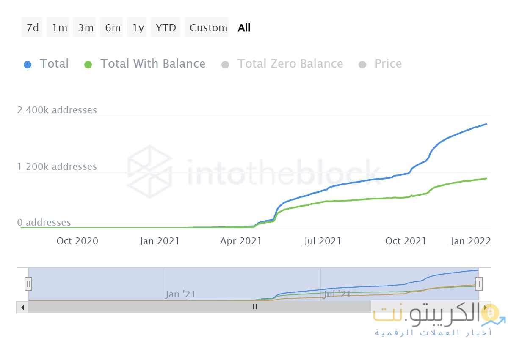Image resolution: width=508 pixels, height=338 pixels.
Task: Click the Jul '21 navigator marker
Action: 337,294
